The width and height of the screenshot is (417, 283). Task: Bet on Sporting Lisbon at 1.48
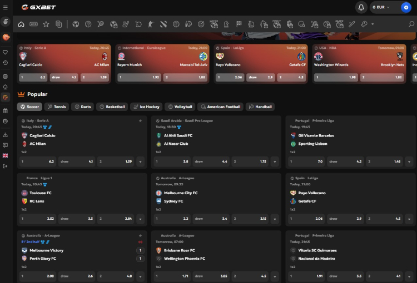(384, 161)
